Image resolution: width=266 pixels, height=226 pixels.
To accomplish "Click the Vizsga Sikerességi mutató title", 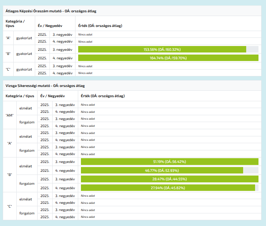I will tap(45, 86).
